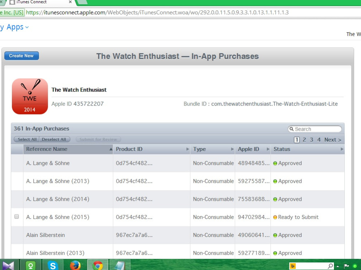Tick the A. Lange & Söhne (2015) checkbox
Viewport: 361px width, 270px height.
click(x=17, y=216)
